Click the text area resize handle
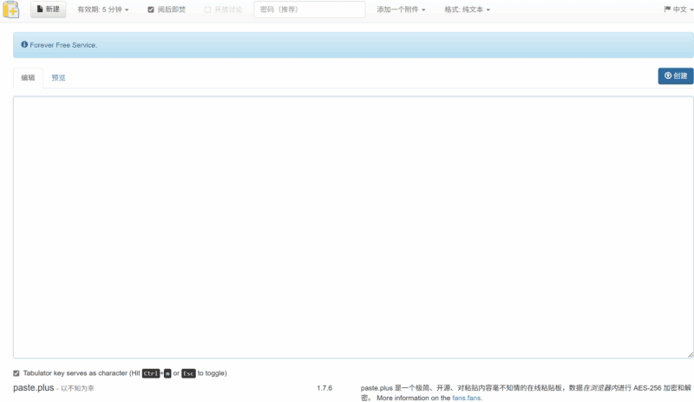This screenshot has height=402, width=694. 690,354
